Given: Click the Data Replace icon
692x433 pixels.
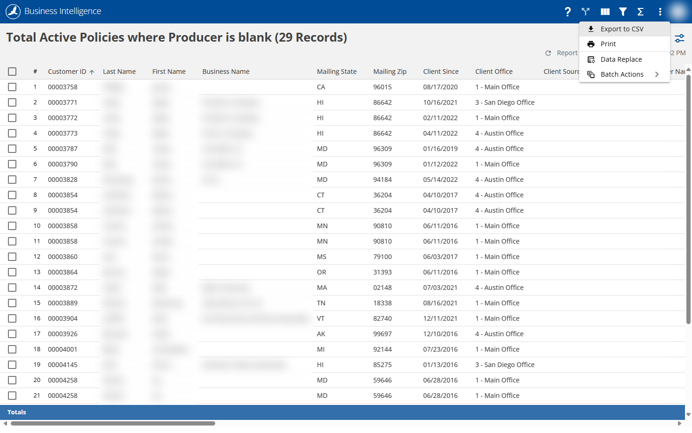Looking at the screenshot, I should click(x=591, y=59).
